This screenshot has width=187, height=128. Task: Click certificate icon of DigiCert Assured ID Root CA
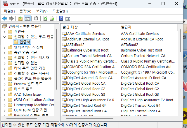pyautogui.click(x=64, y=78)
